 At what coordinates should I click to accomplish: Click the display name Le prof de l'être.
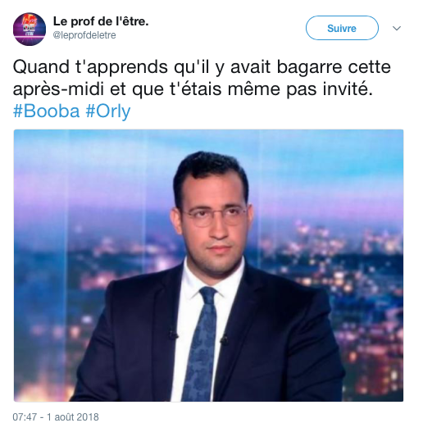(x=101, y=21)
